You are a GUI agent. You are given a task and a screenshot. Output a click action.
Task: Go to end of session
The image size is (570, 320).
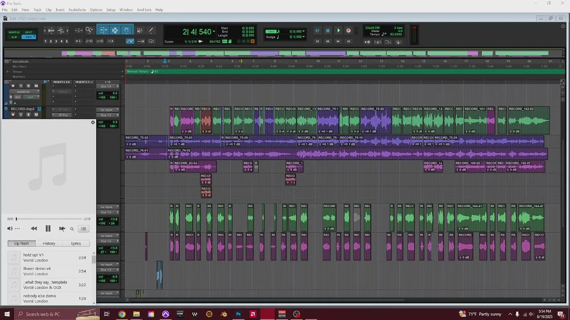click(348, 41)
